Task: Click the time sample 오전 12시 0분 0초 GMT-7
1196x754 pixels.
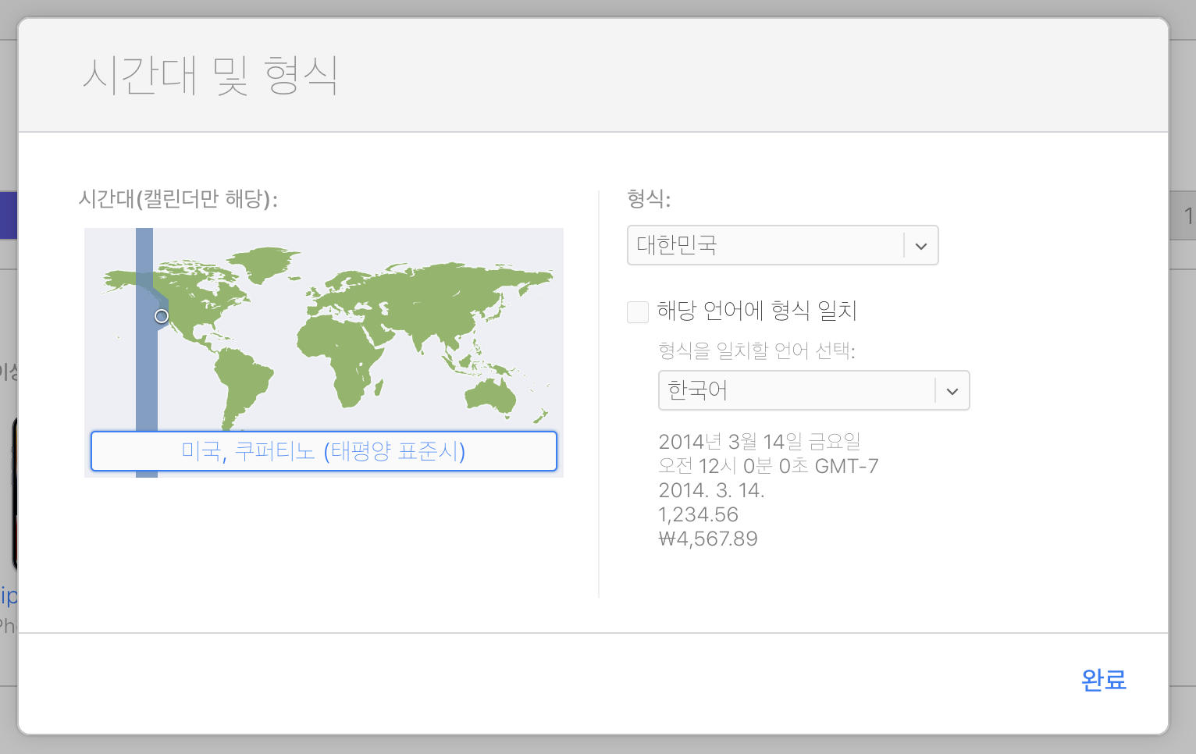Action: click(768, 466)
